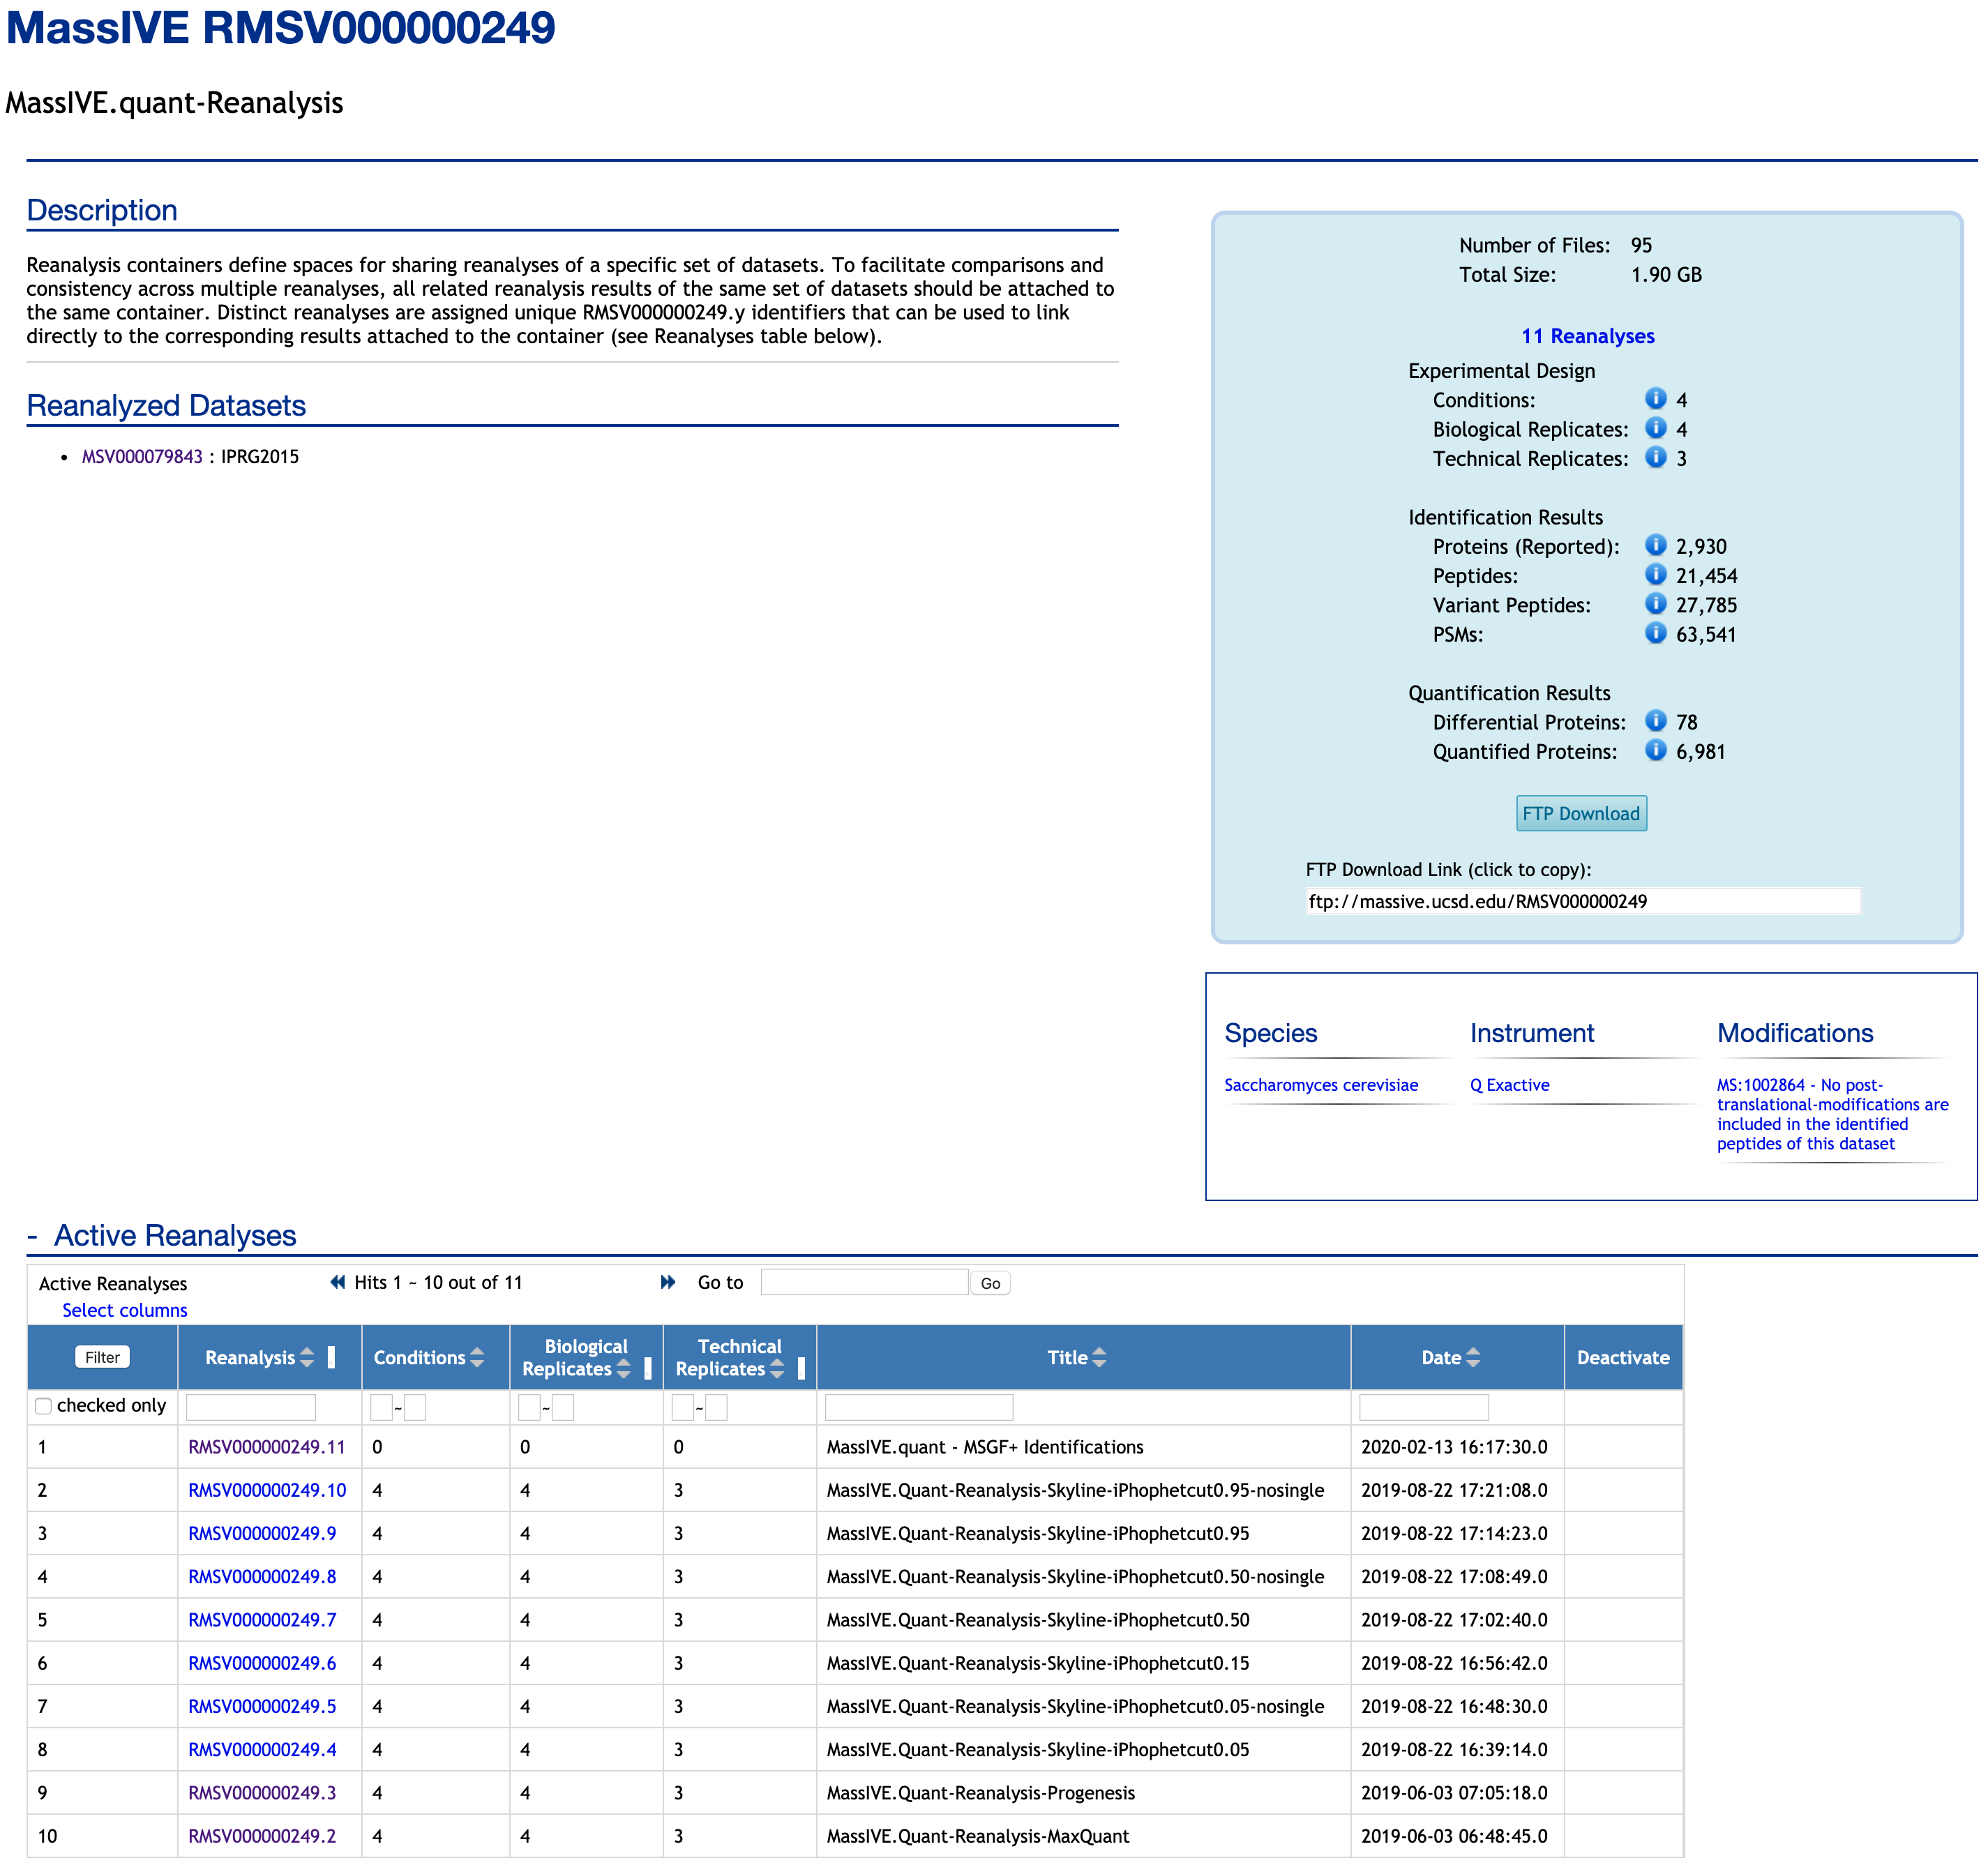Click the Go to page input field

[x=864, y=1282]
